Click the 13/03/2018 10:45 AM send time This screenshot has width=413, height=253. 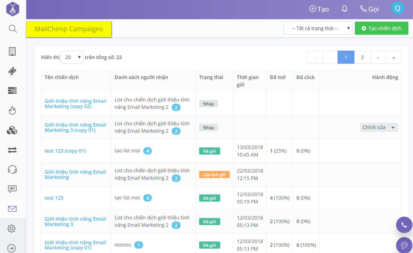point(250,151)
